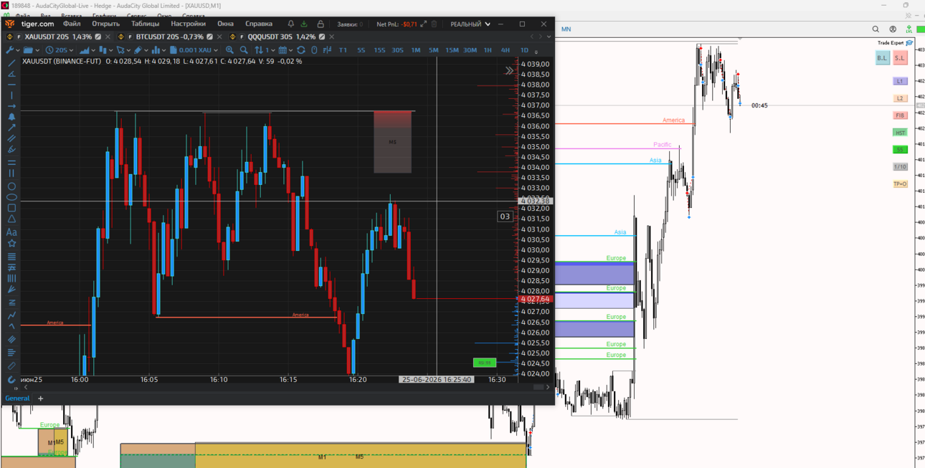Screen dimensions: 925x468
Task: Open the calendar period dropdown
Action: click(285, 50)
